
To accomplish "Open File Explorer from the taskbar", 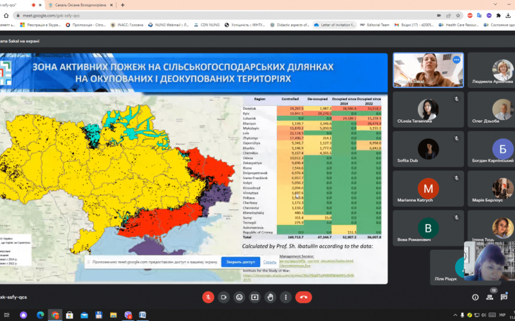I will click(x=113, y=315).
